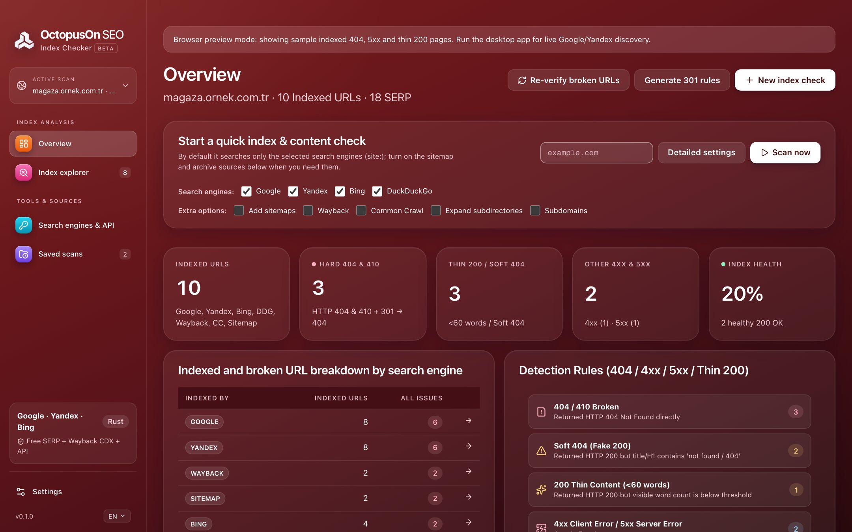Image resolution: width=852 pixels, height=532 pixels.
Task: Open the SITEMAP row arrow icon
Action: click(469, 497)
